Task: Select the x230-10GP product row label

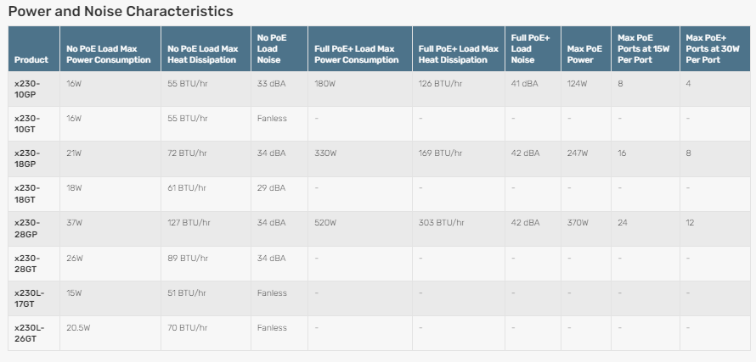Action: pos(27,89)
